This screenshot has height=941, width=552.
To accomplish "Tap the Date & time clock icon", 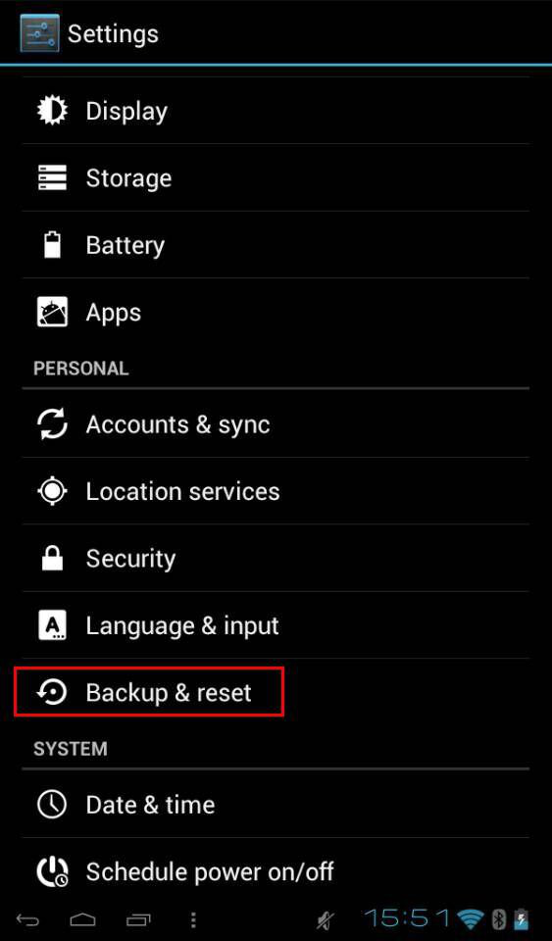I will 52,805.
